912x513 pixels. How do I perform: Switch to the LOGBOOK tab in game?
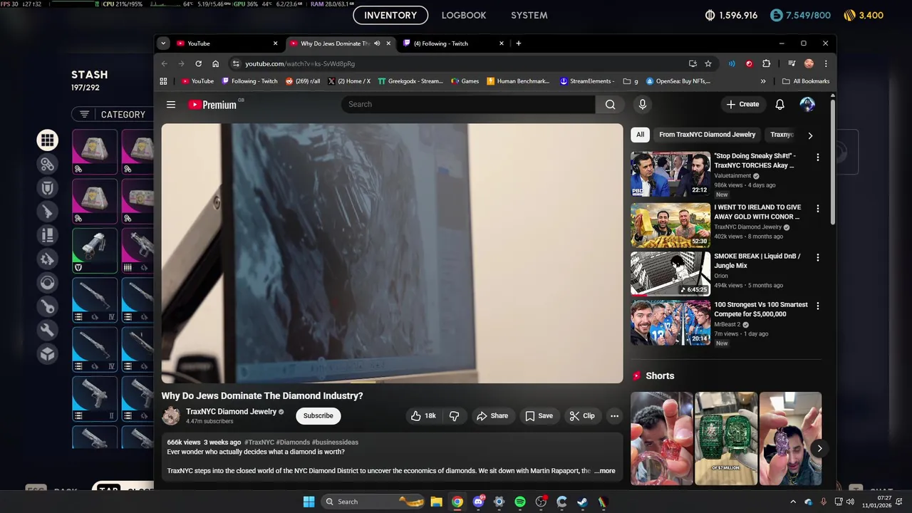pos(464,15)
